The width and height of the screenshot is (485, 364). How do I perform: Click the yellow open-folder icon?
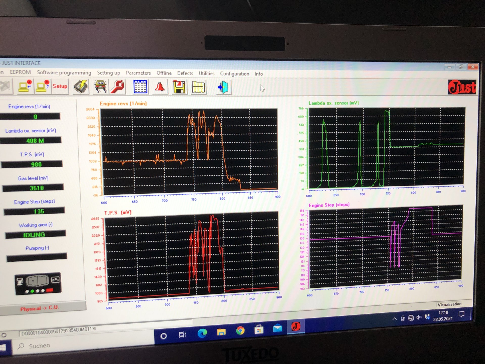pos(198,87)
